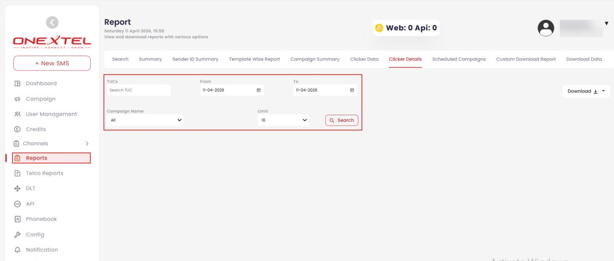This screenshot has width=614, height=261.
Task: Expand the user account menu arrow
Action: tap(606, 24)
